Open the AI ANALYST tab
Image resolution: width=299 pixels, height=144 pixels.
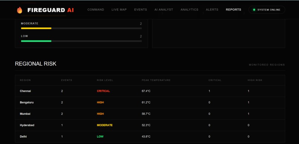pyautogui.click(x=164, y=10)
